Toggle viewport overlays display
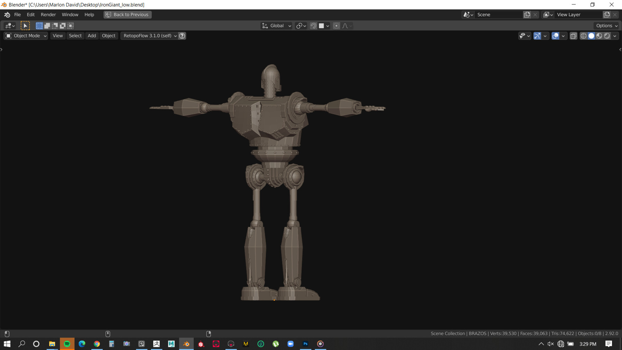This screenshot has width=622, height=350. (555, 36)
